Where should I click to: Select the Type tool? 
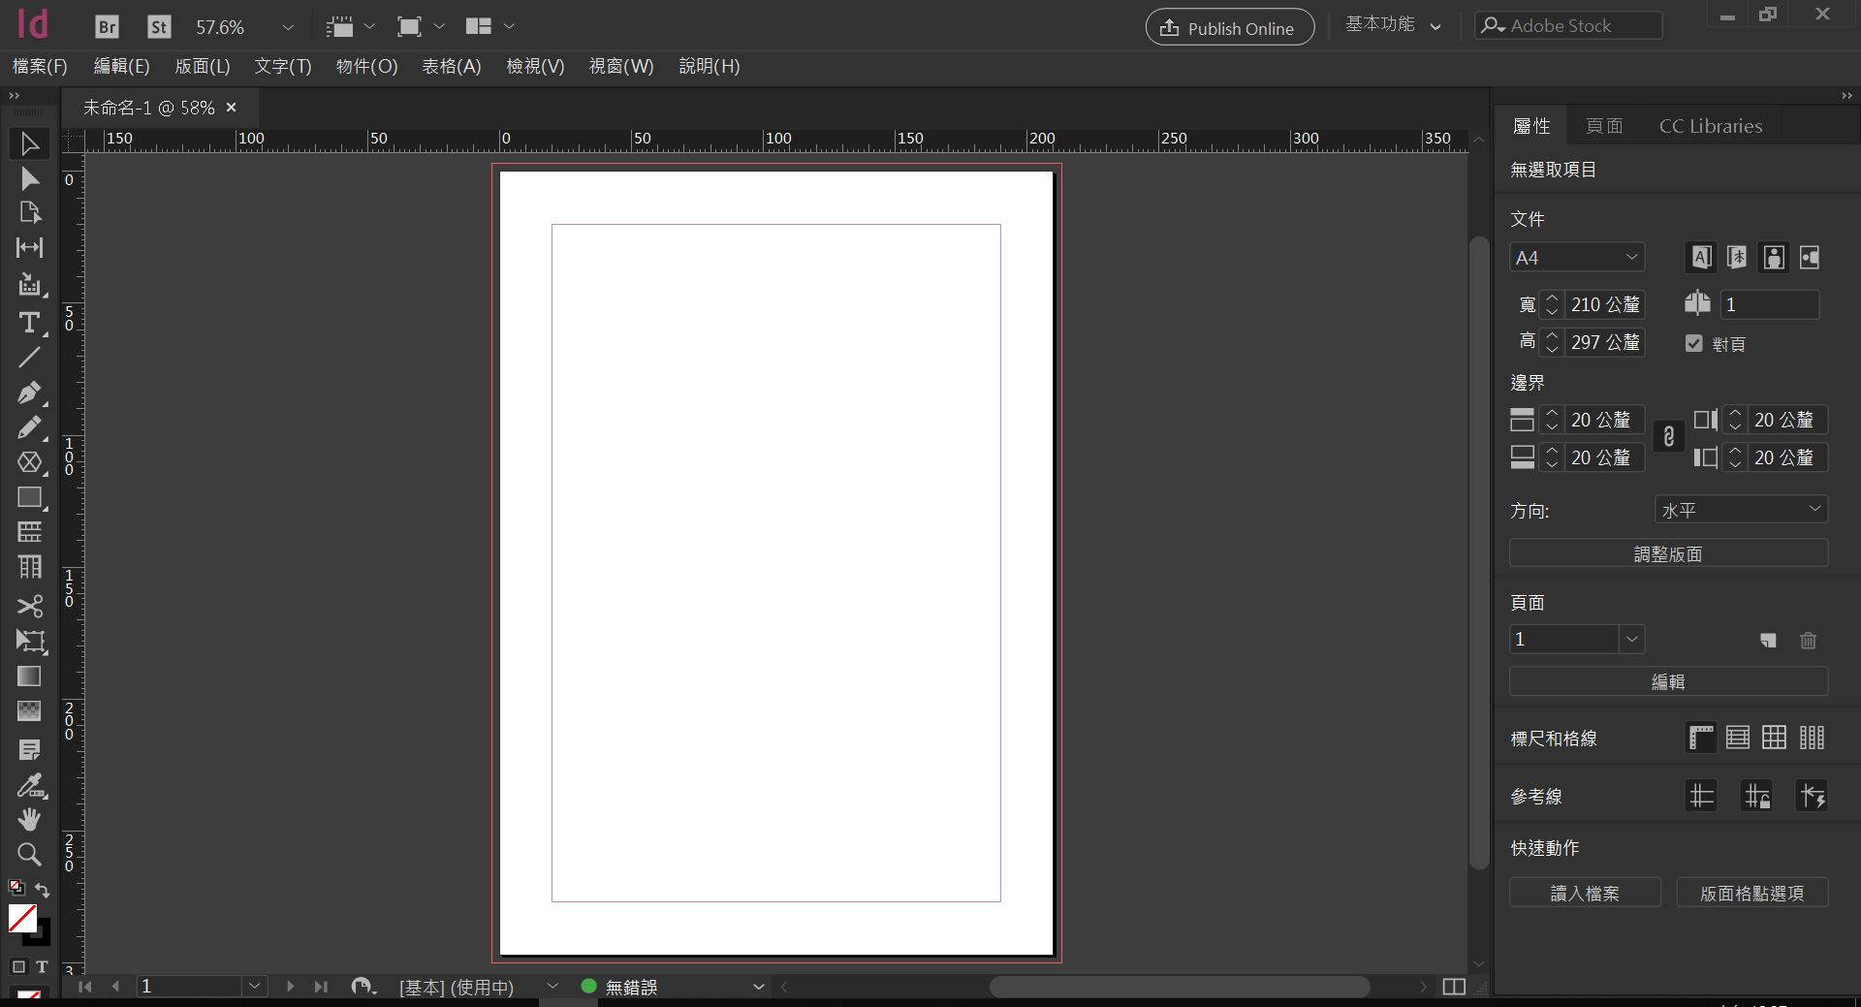(29, 322)
